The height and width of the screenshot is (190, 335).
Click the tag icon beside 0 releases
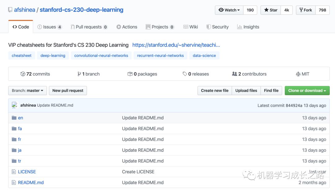click(x=185, y=74)
